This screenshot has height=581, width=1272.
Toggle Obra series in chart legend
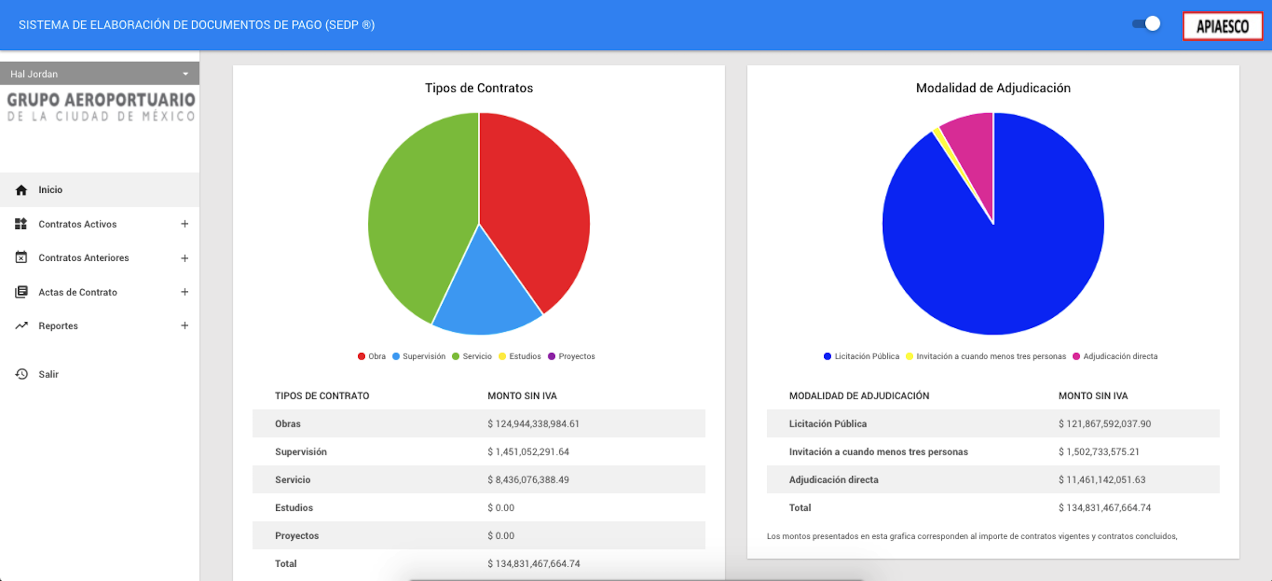coord(371,356)
